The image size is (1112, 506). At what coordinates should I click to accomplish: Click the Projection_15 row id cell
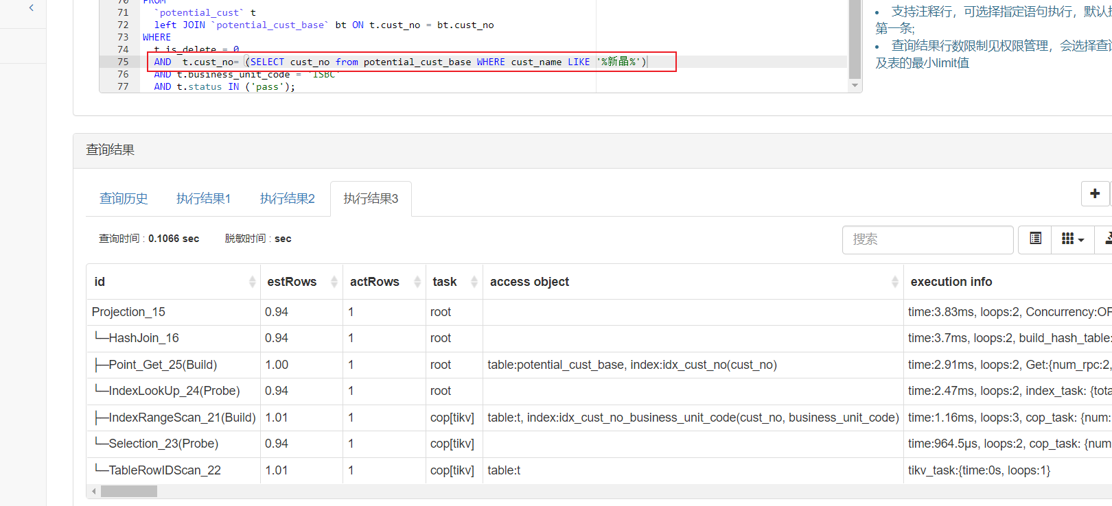pos(129,312)
